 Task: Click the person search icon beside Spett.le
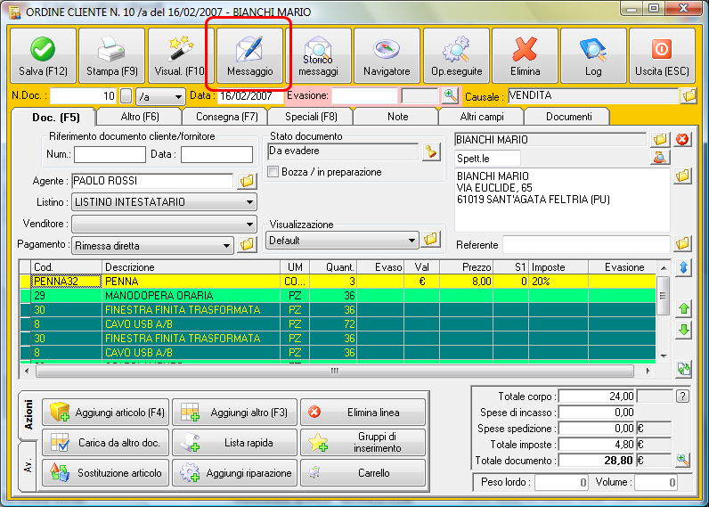click(x=660, y=158)
